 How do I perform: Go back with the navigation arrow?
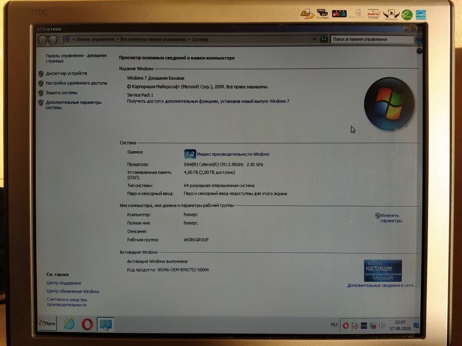click(x=43, y=40)
